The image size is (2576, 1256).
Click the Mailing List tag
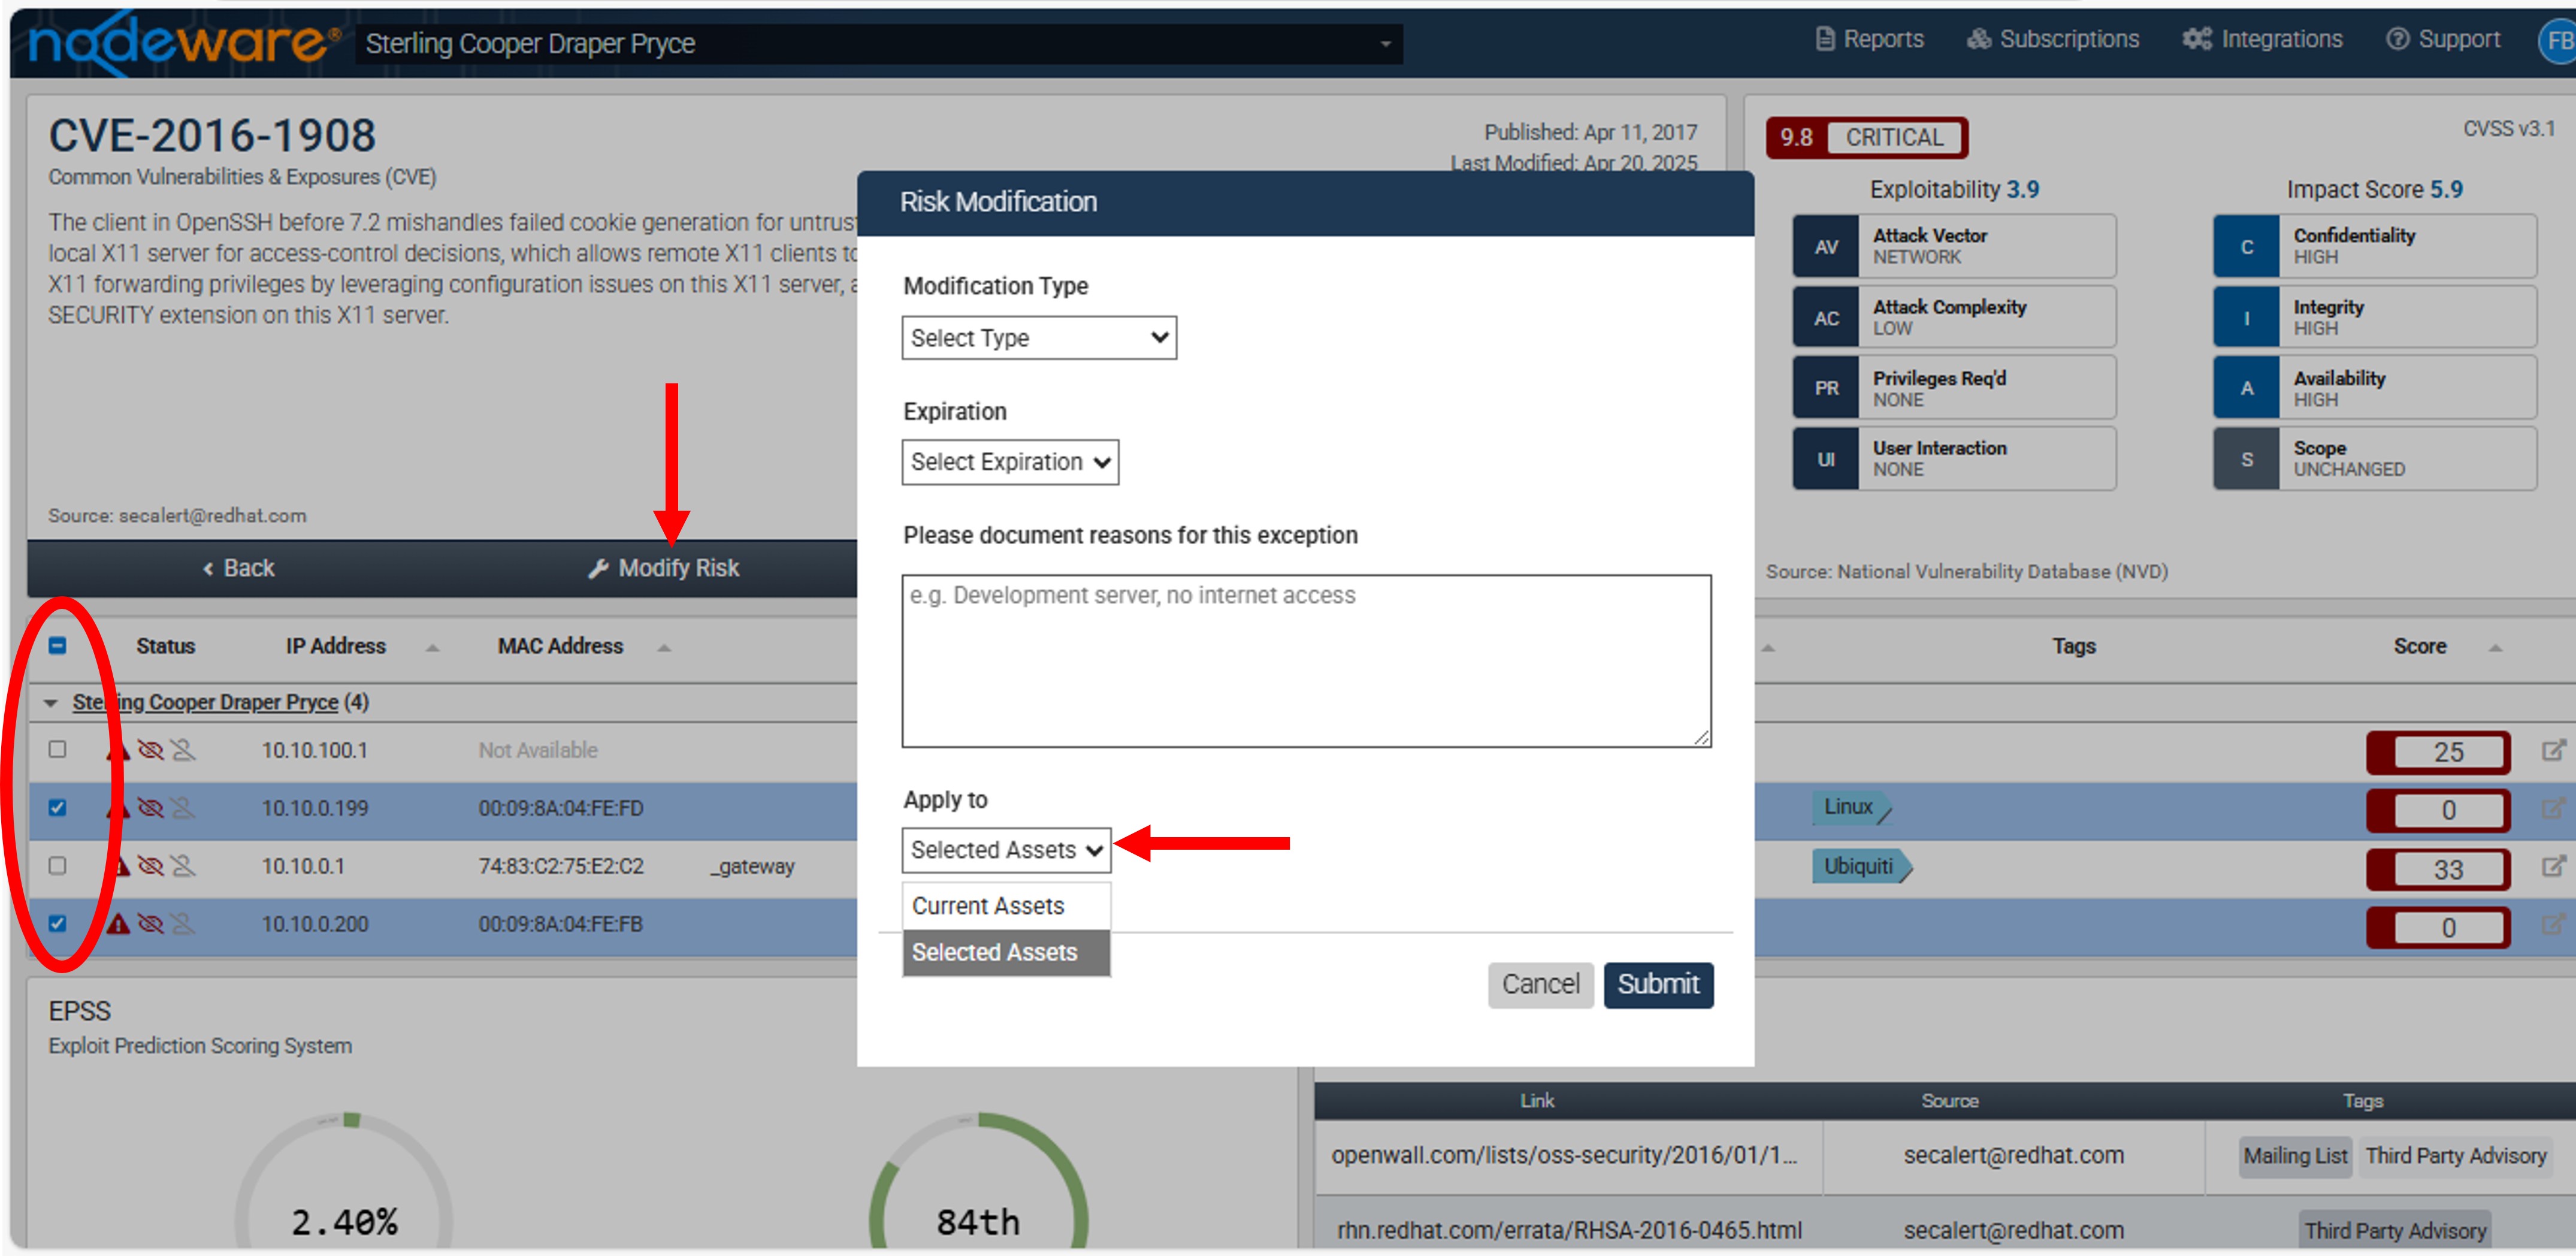tap(2295, 1156)
